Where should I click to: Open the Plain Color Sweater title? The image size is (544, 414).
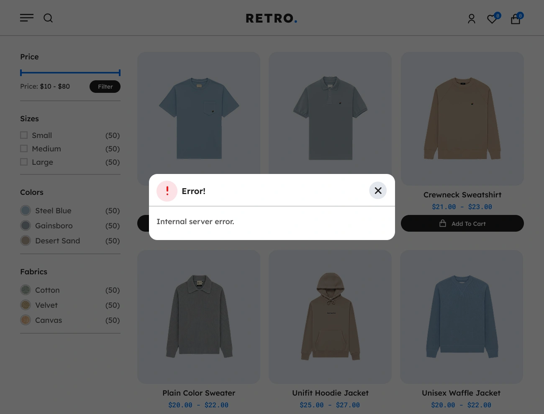pyautogui.click(x=199, y=393)
